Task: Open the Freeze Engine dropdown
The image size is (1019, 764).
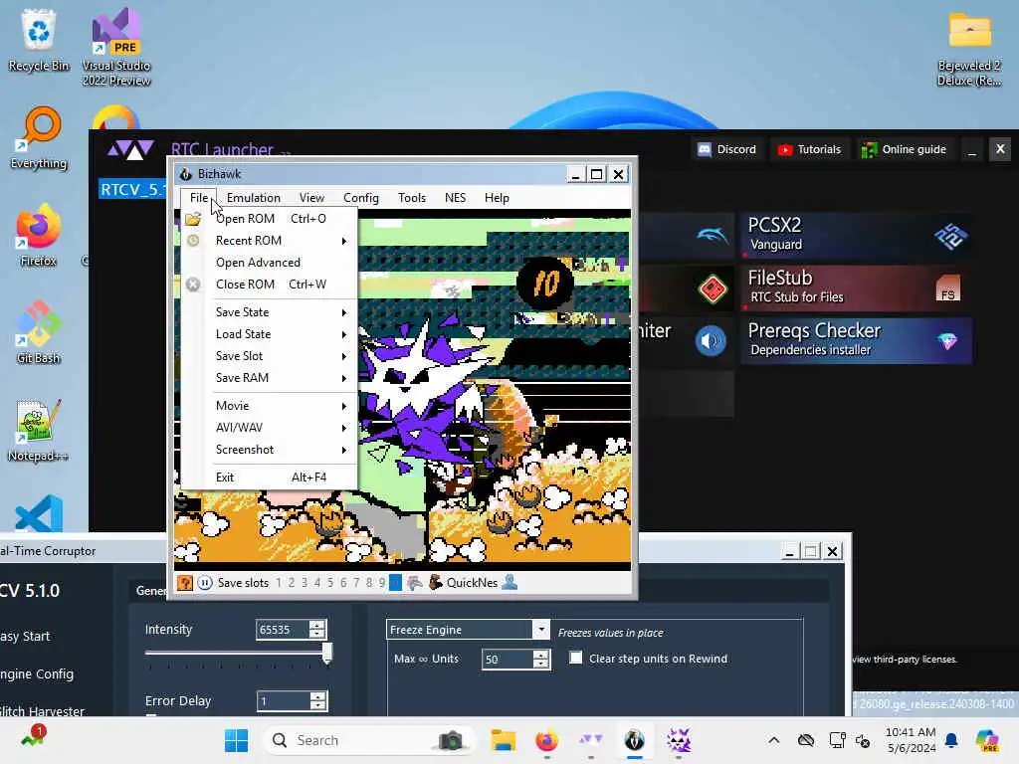Action: click(540, 630)
